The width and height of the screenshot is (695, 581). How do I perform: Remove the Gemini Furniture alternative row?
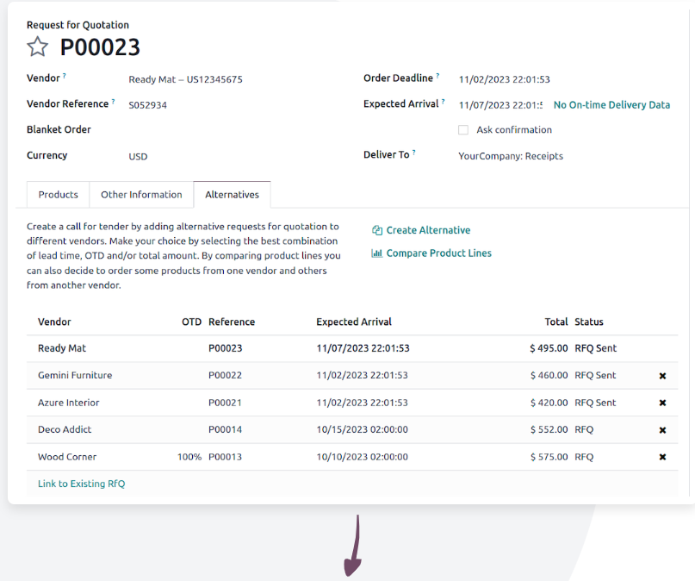[x=662, y=376]
